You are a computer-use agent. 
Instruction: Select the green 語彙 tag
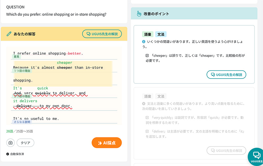(148, 34)
